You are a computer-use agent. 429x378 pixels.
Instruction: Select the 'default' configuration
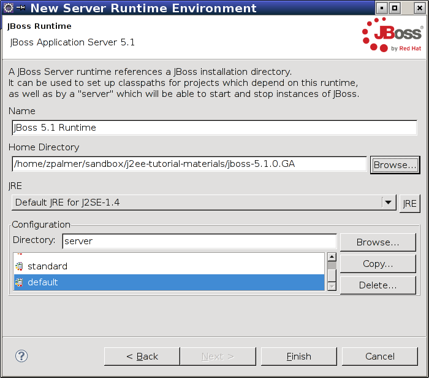(x=169, y=282)
